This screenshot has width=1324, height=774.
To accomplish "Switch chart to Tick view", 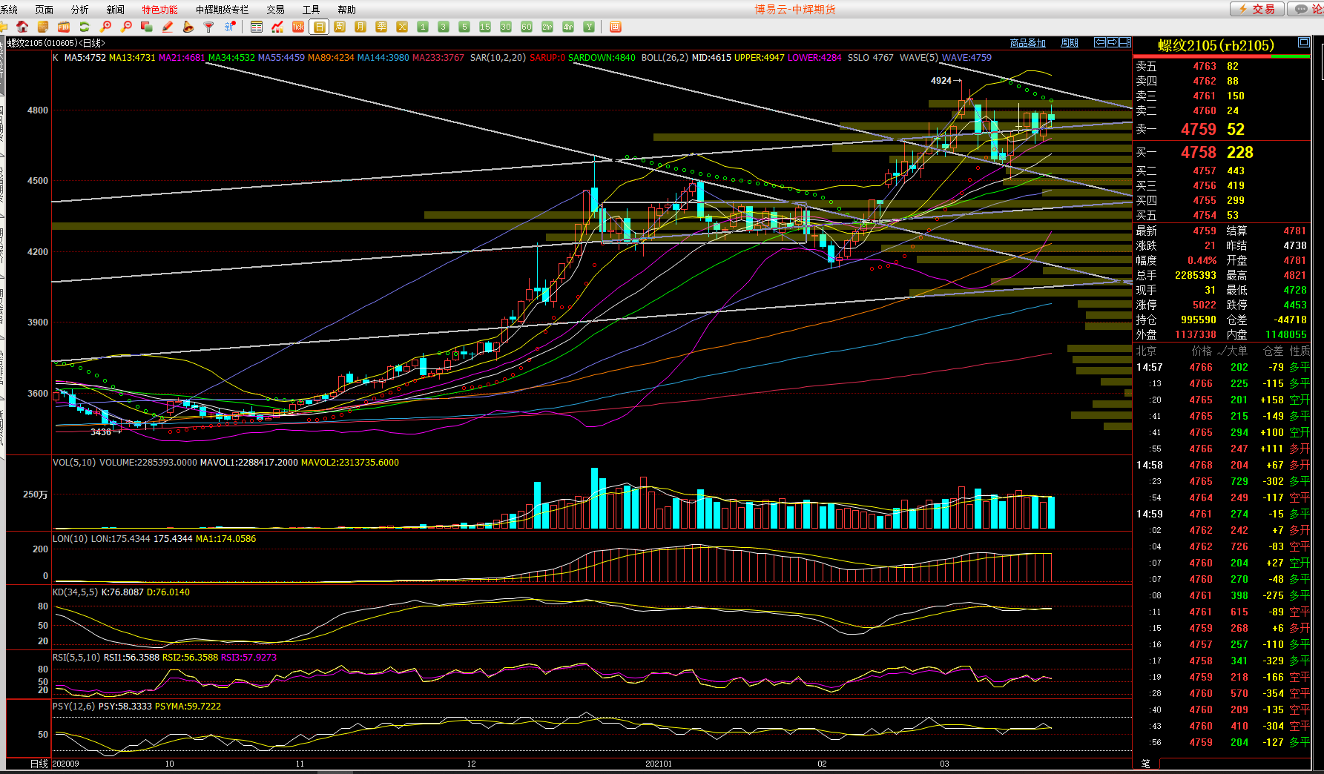I will pos(298,27).
